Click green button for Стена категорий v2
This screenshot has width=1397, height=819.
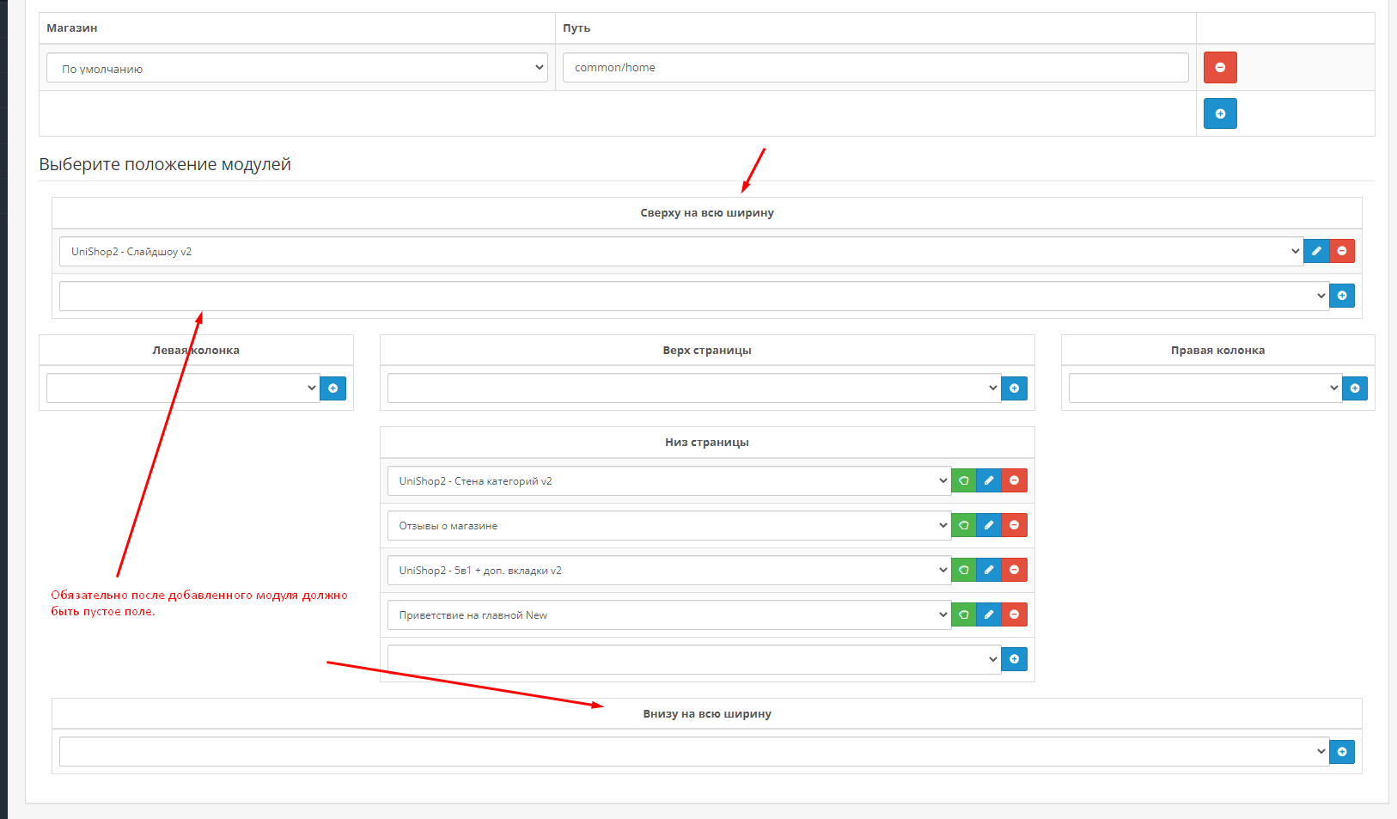pos(964,480)
